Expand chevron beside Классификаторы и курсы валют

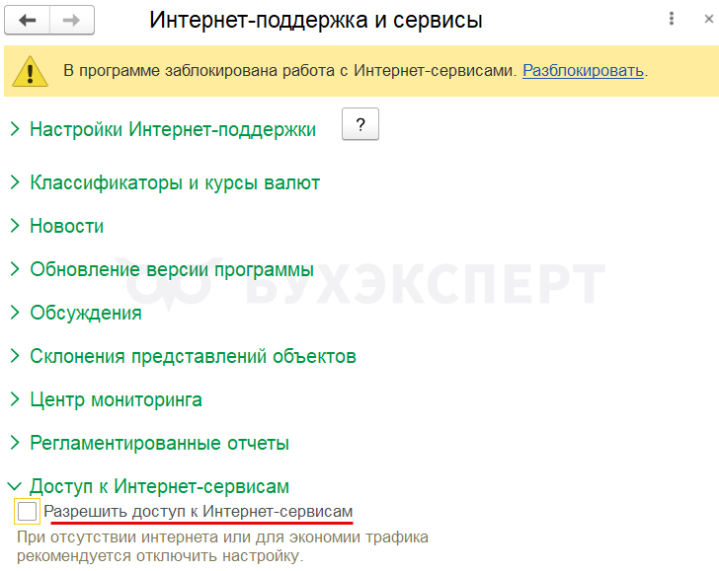click(x=15, y=182)
